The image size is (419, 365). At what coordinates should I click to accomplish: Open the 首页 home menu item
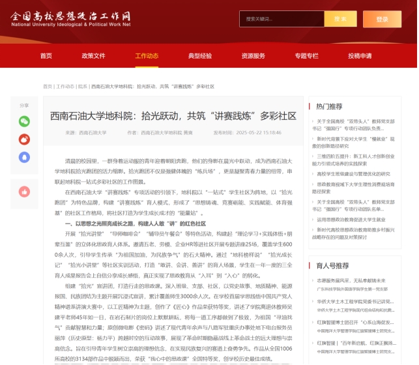click(x=46, y=55)
